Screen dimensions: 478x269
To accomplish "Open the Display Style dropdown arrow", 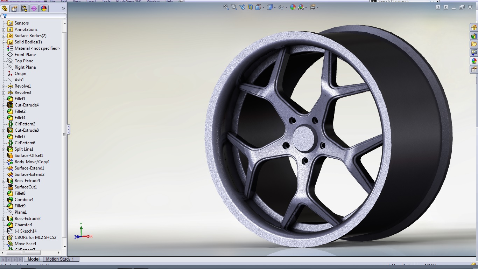I will click(x=275, y=7).
